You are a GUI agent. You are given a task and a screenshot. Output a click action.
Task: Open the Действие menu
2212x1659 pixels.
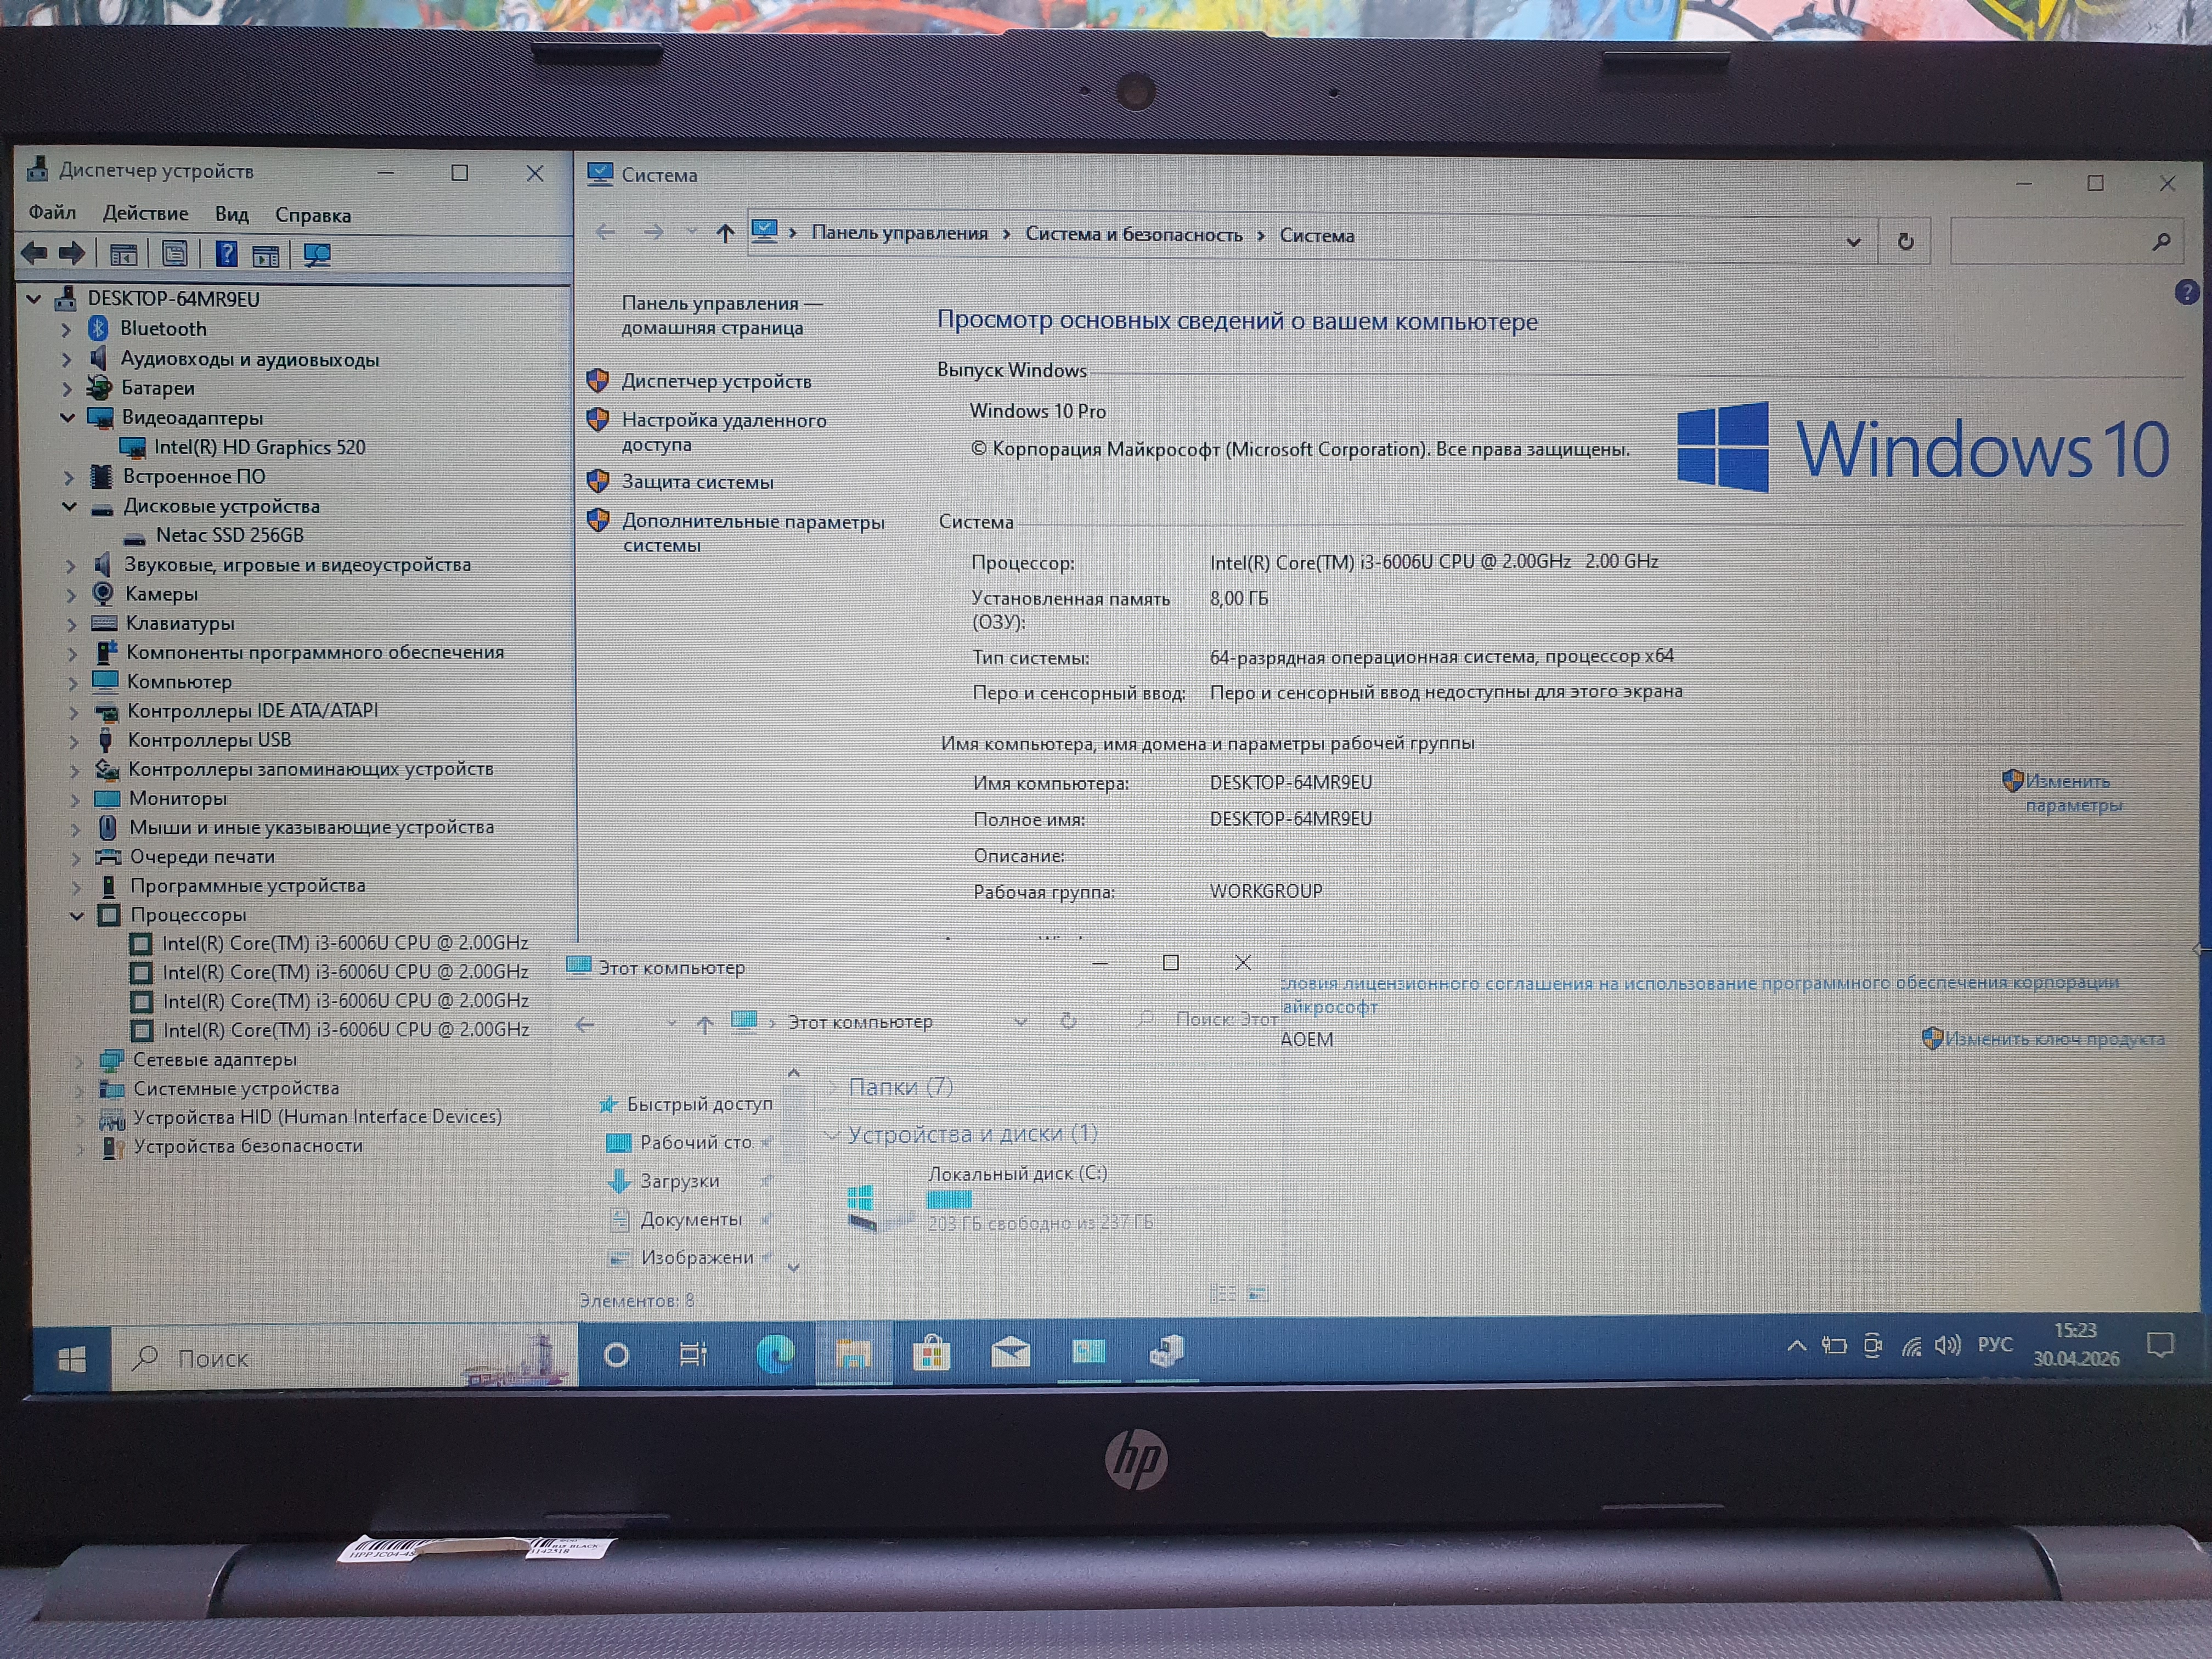point(145,213)
